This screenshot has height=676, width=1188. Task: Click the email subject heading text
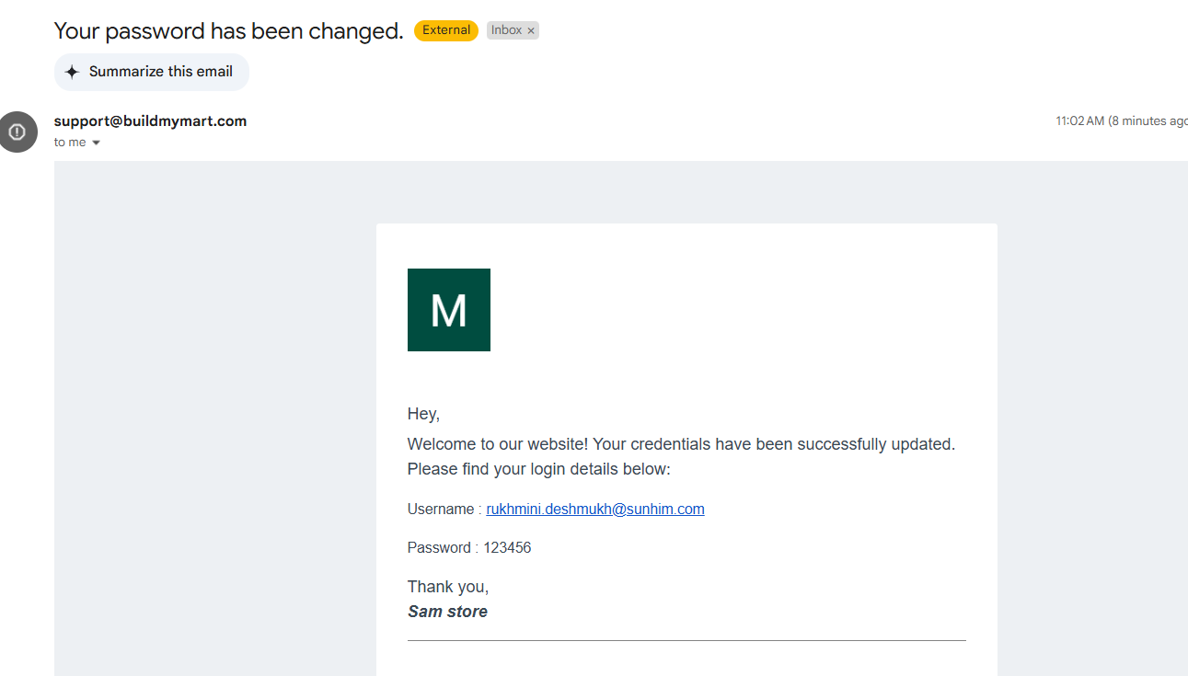point(228,30)
